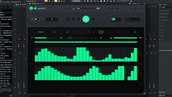Open TCN_Drum_Loops folder in browser
This screenshot has width=172, height=97.
5,72
